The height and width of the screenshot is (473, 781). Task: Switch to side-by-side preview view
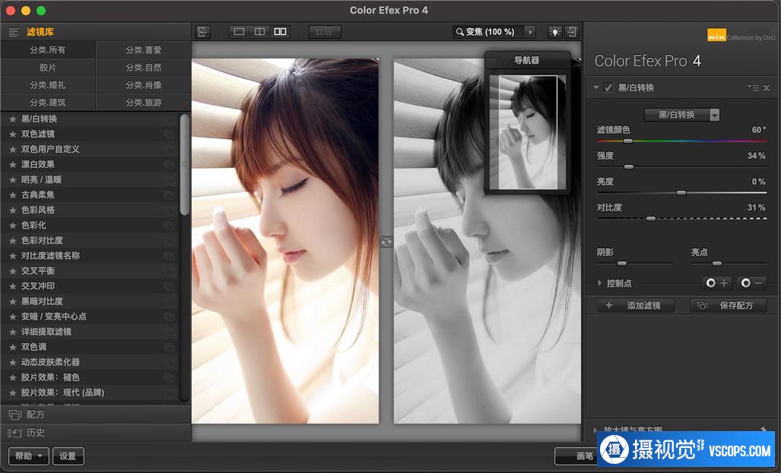[x=280, y=32]
